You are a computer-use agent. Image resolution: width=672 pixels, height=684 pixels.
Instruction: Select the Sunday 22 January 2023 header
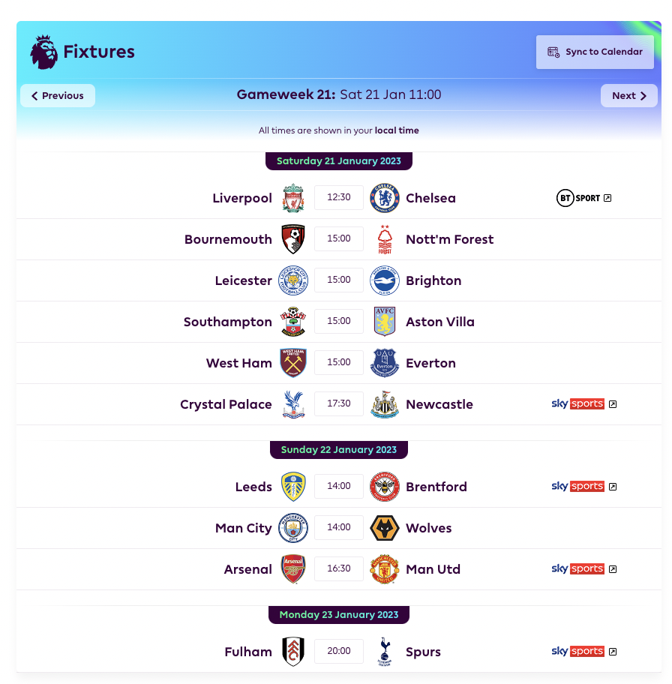(338, 449)
